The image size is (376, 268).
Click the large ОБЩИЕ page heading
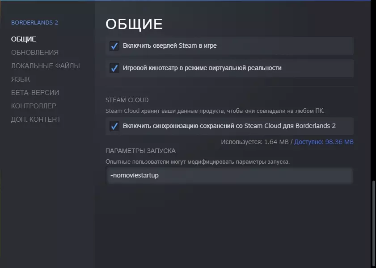[134, 24]
